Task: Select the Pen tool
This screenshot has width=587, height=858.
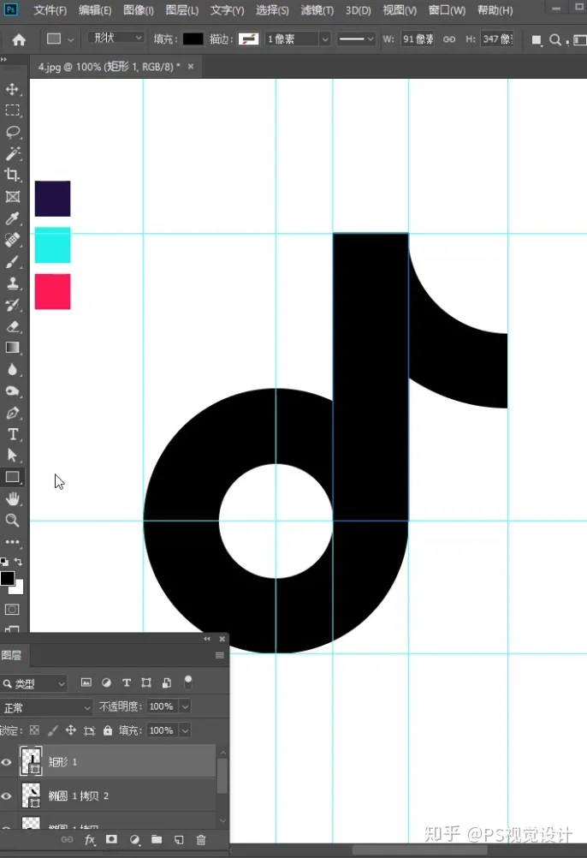Action: [12, 413]
